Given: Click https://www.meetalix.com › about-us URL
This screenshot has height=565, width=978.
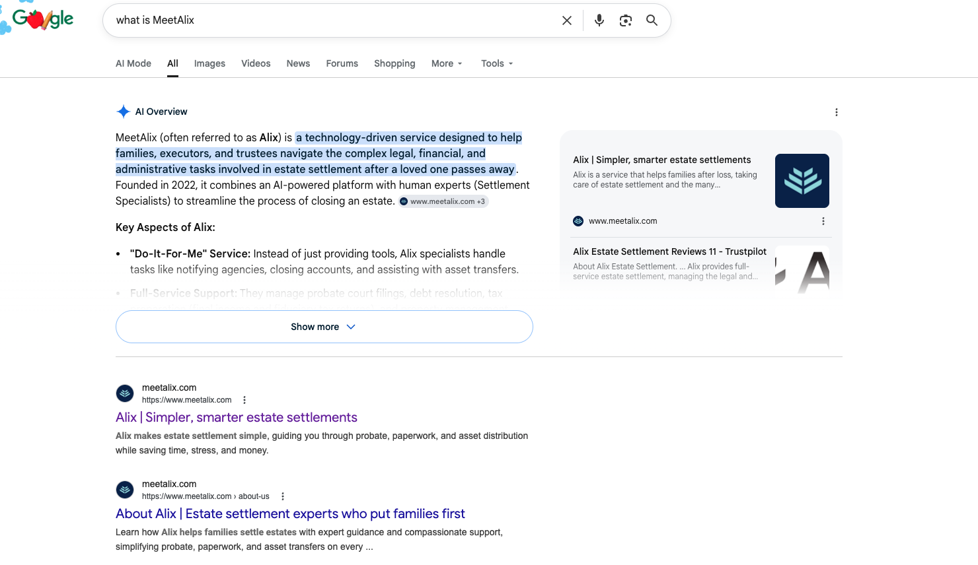Looking at the screenshot, I should pos(206,496).
